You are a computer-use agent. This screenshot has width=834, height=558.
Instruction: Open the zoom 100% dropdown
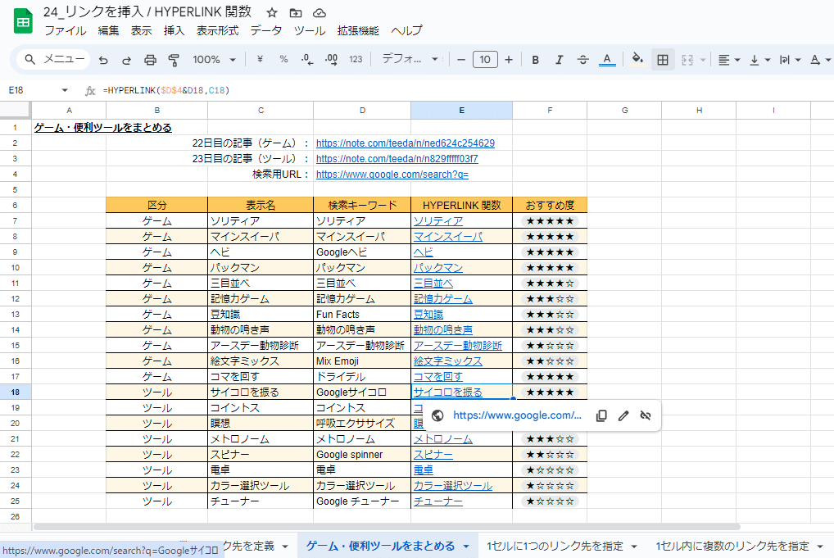214,60
